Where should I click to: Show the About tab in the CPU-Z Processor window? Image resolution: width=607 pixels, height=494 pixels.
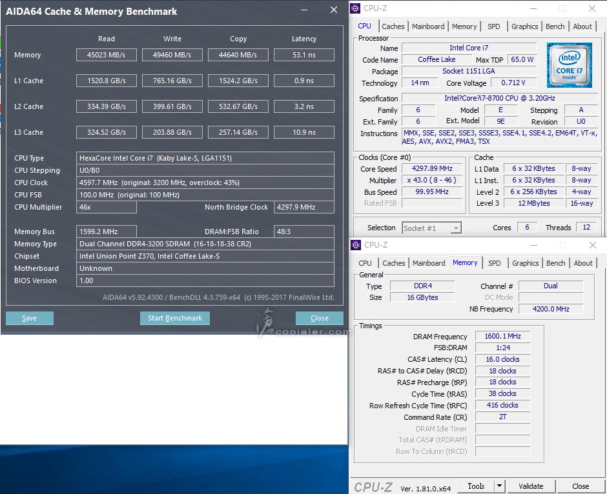tap(582, 26)
